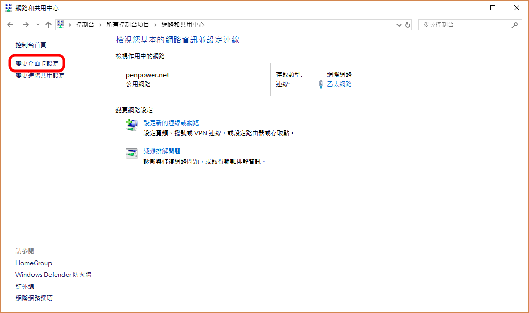This screenshot has width=529, height=313.
Task: Open 變更介面卡設定 link
Action: (37, 63)
